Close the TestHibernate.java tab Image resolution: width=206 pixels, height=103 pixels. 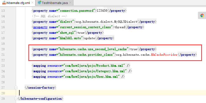click(70, 2)
